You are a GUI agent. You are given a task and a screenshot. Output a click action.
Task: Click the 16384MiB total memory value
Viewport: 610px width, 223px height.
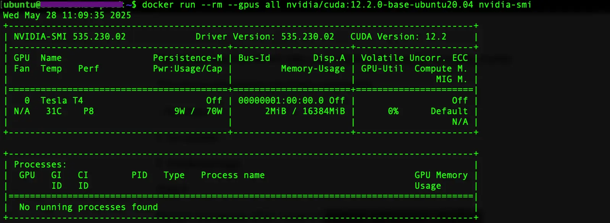tap(323, 111)
